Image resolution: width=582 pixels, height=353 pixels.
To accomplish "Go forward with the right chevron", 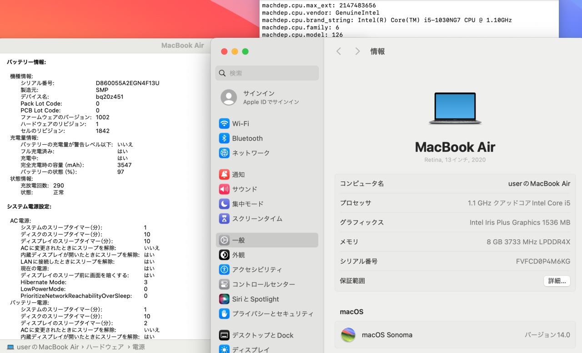I will (357, 51).
